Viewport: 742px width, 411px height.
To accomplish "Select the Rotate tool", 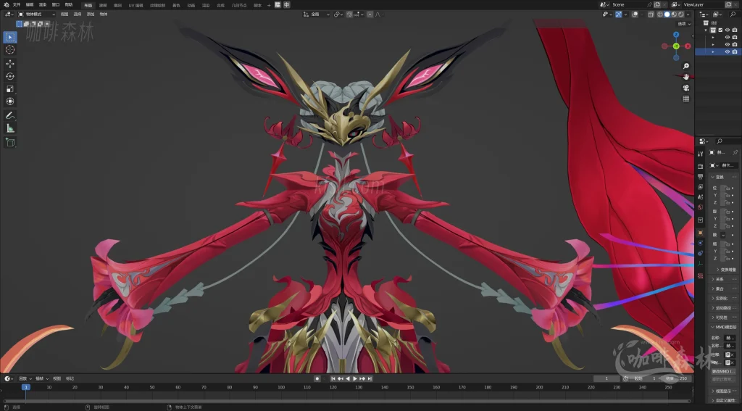I will [x=10, y=76].
